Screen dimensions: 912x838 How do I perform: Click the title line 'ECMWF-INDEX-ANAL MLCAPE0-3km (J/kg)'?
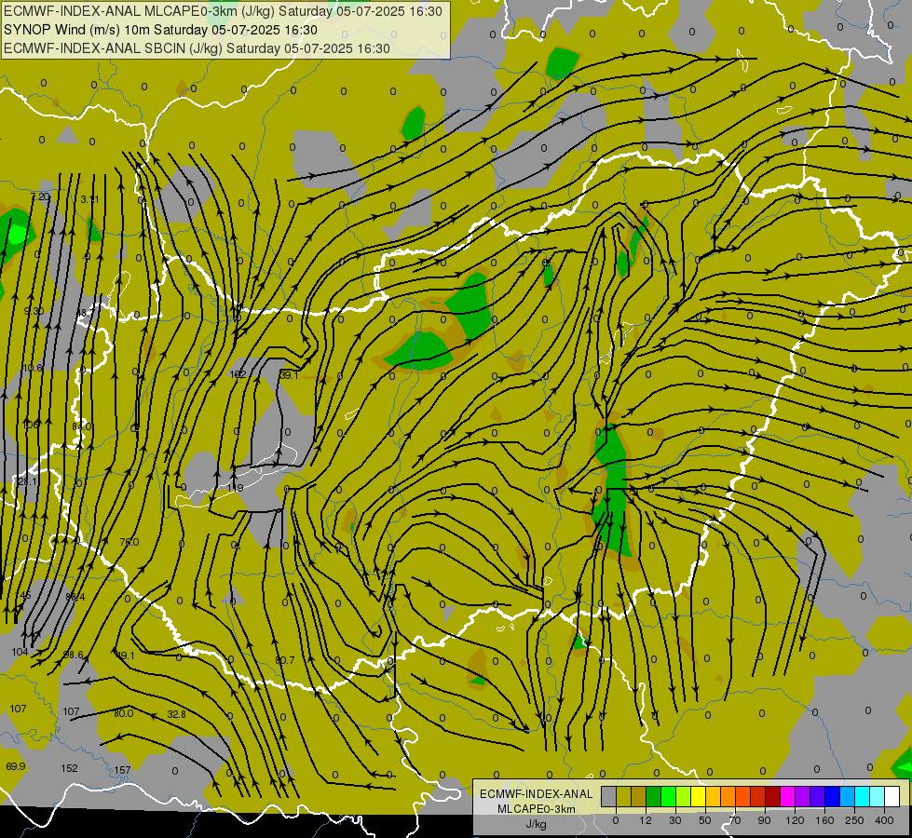[x=224, y=11]
